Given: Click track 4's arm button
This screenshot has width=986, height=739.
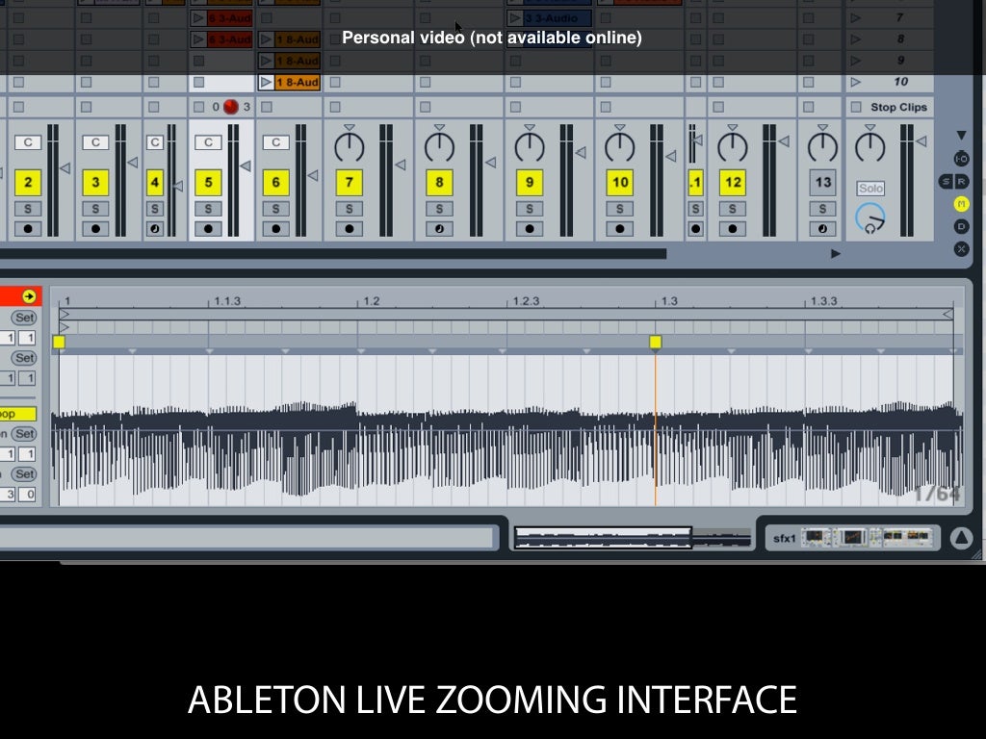Looking at the screenshot, I should point(155,229).
